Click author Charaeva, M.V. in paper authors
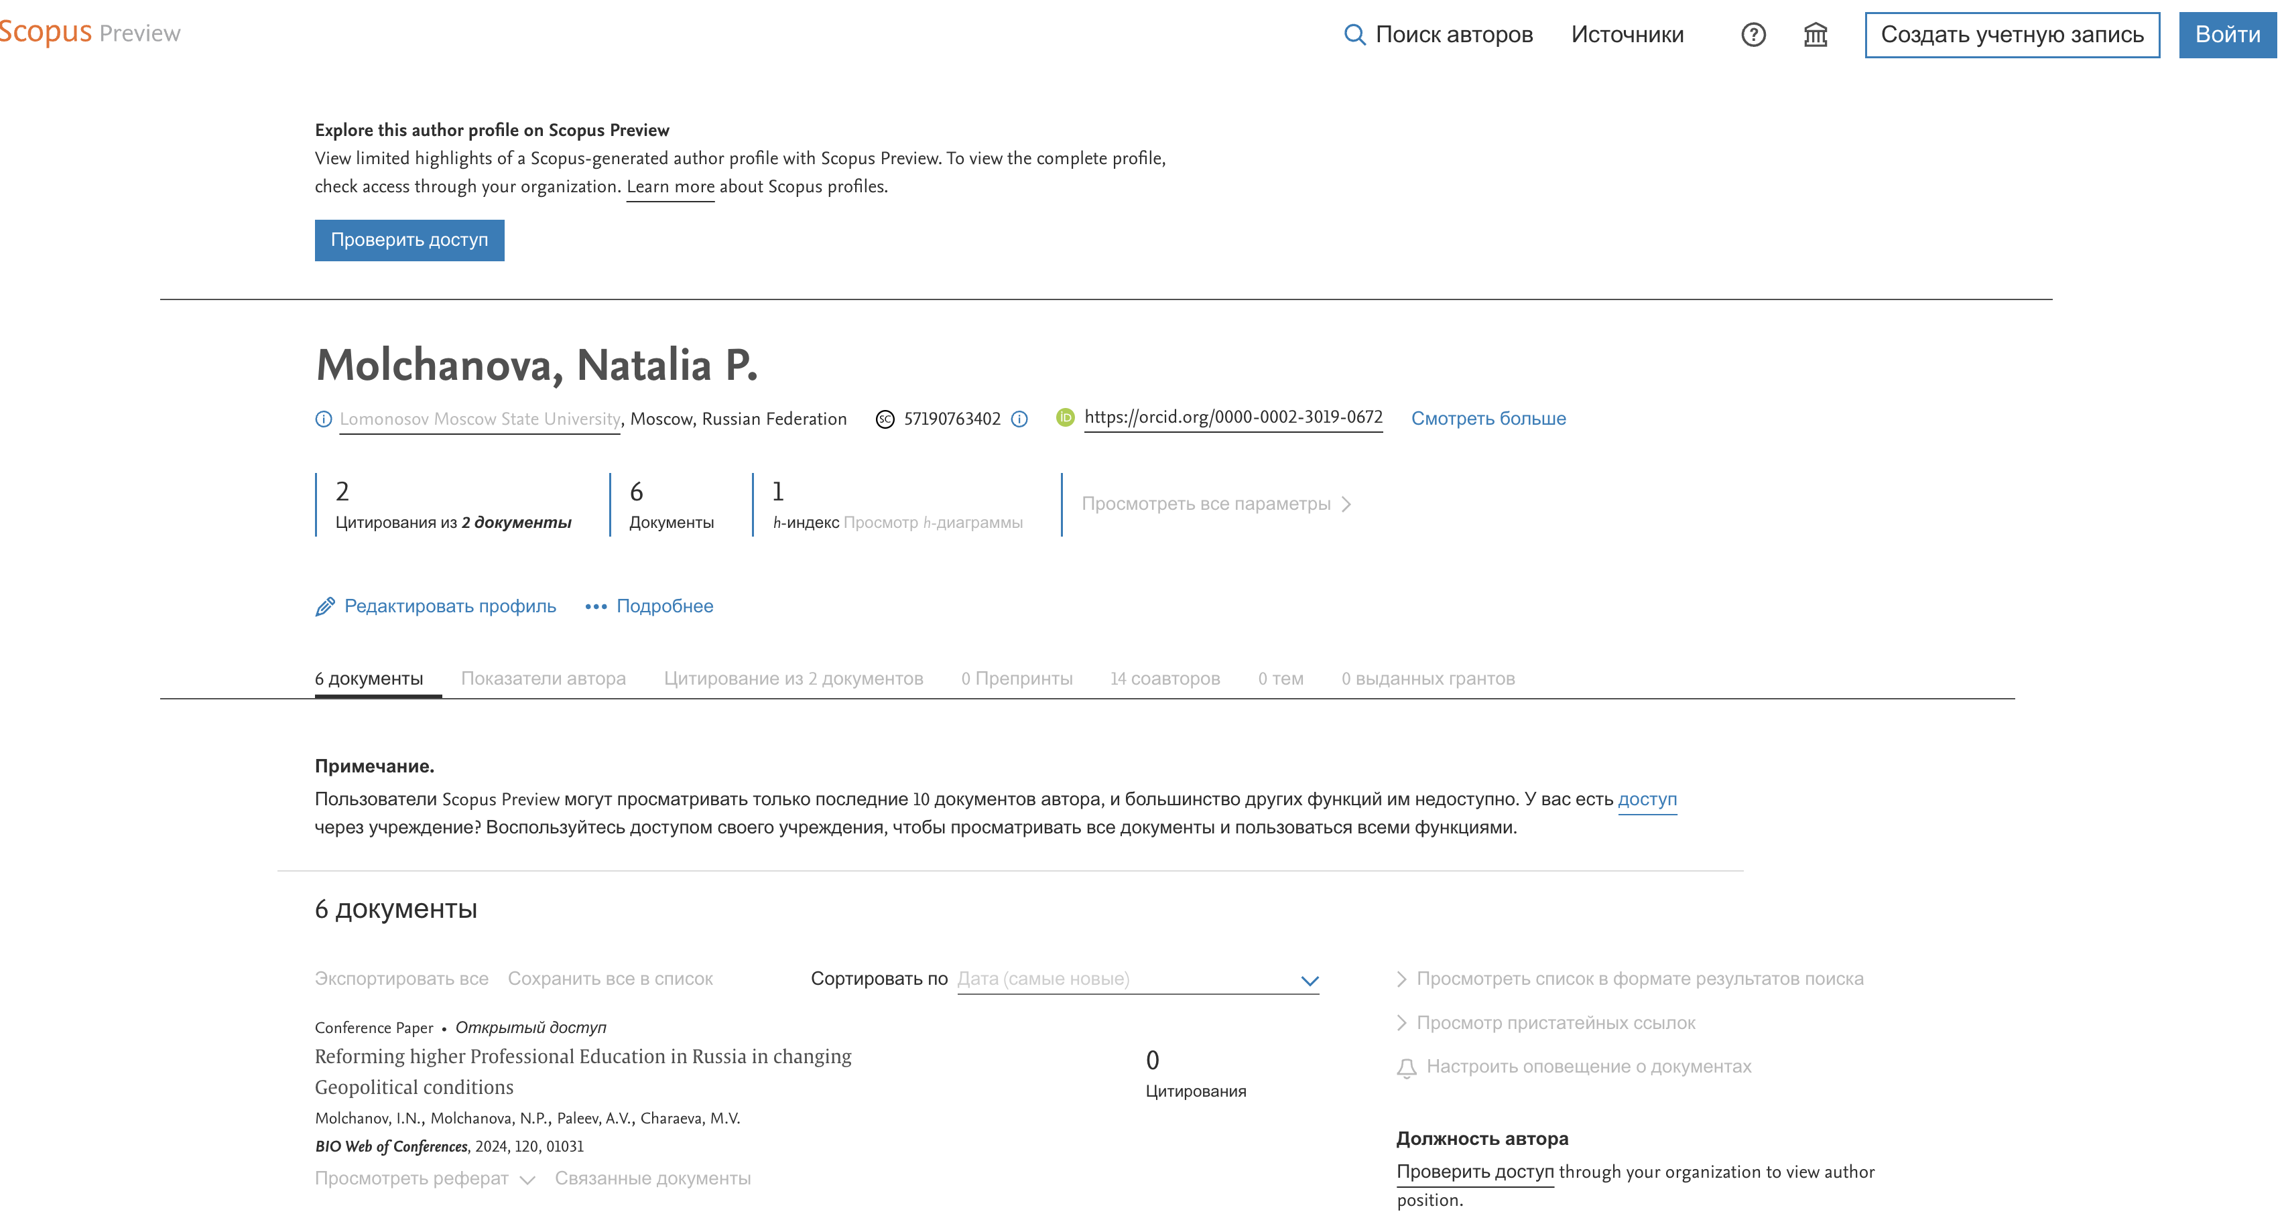This screenshot has height=1230, width=2288. (x=690, y=1119)
